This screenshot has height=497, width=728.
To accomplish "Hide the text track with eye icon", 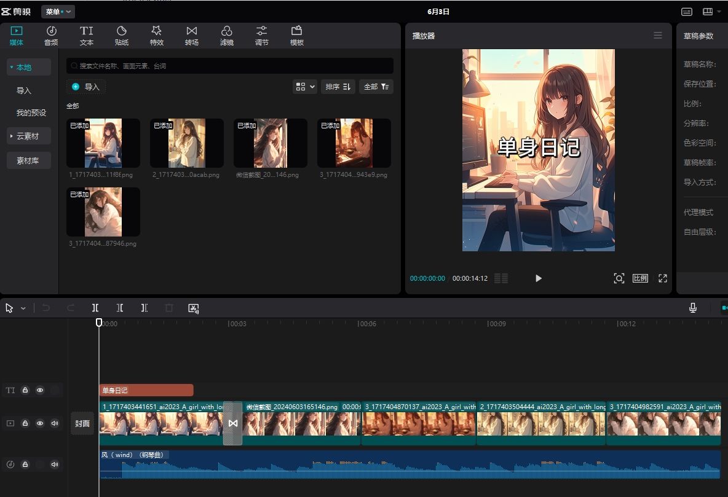I will click(x=40, y=390).
